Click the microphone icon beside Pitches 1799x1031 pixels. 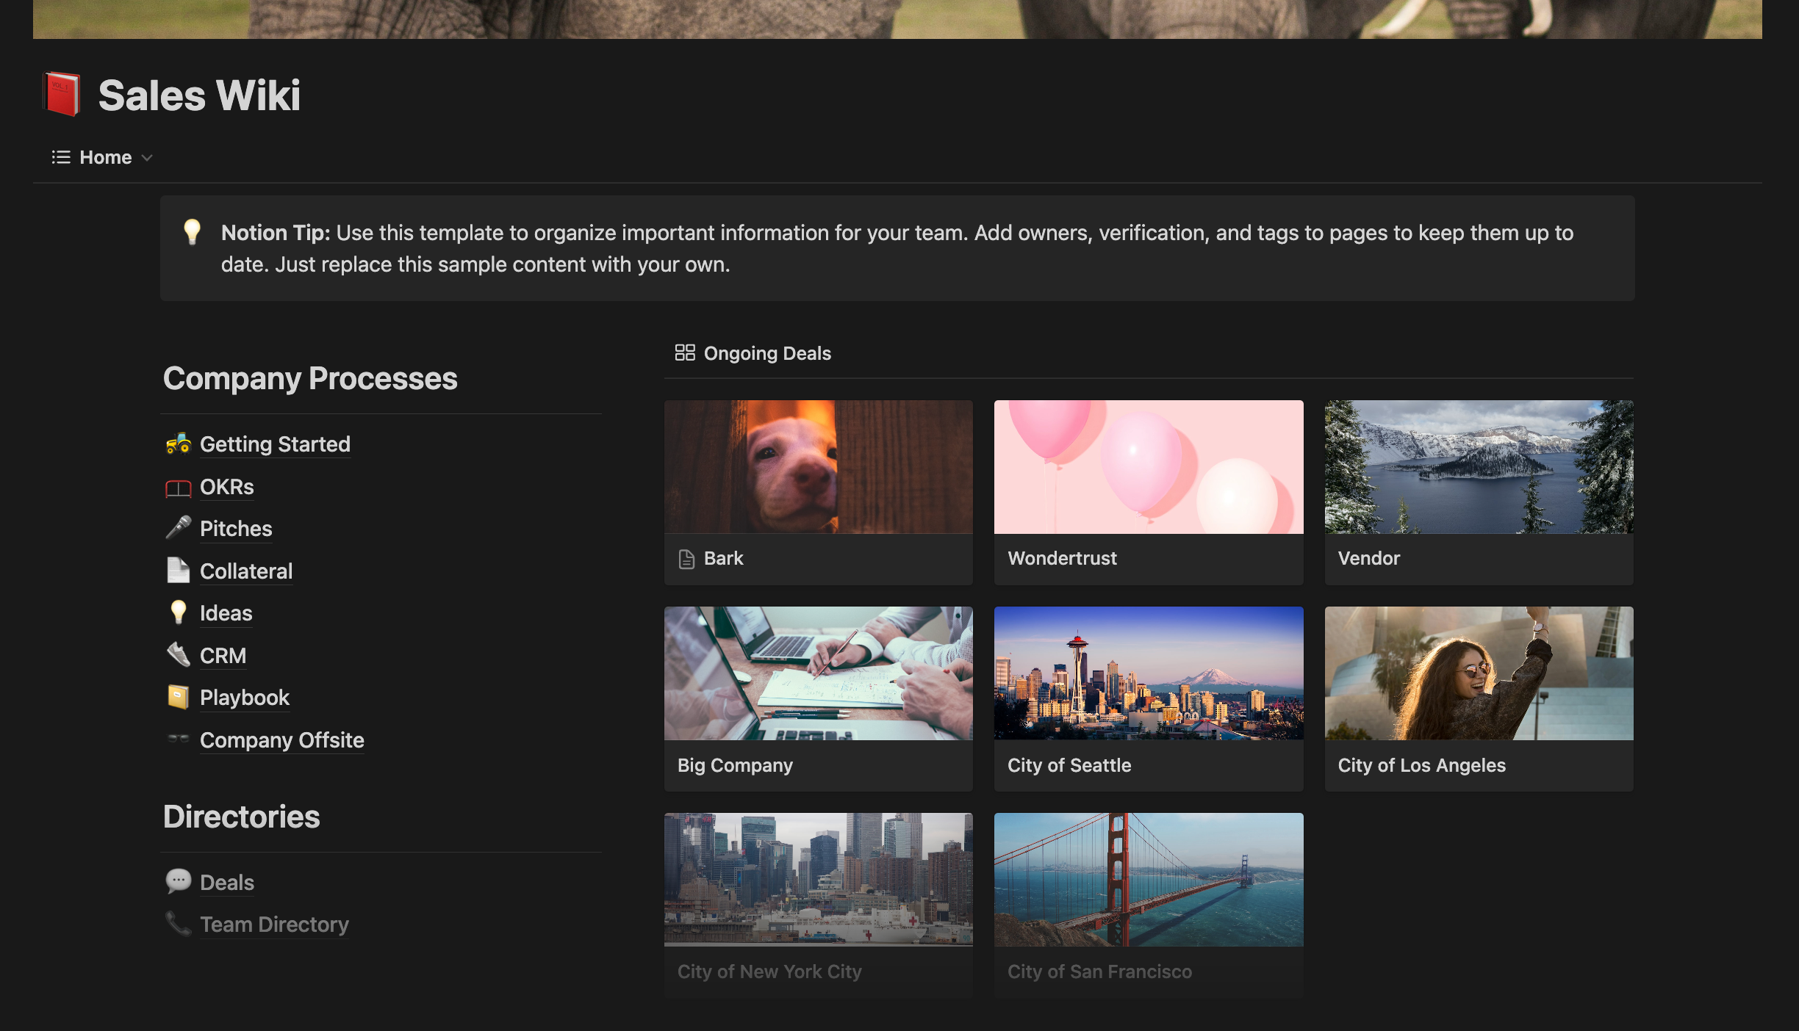(178, 528)
